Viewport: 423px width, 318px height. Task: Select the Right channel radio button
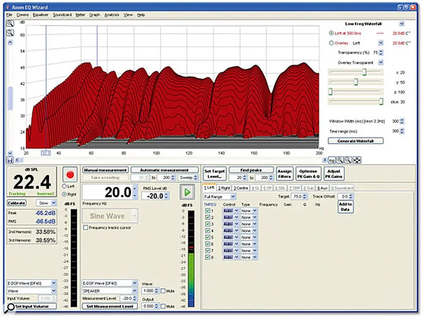64,194
